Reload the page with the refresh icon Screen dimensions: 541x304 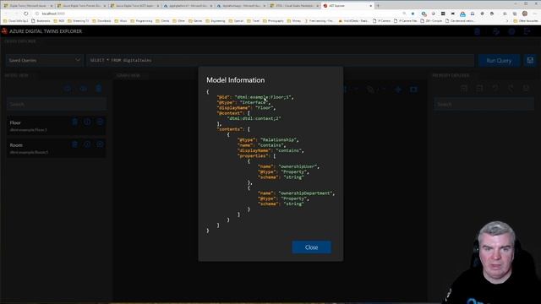coord(26,14)
